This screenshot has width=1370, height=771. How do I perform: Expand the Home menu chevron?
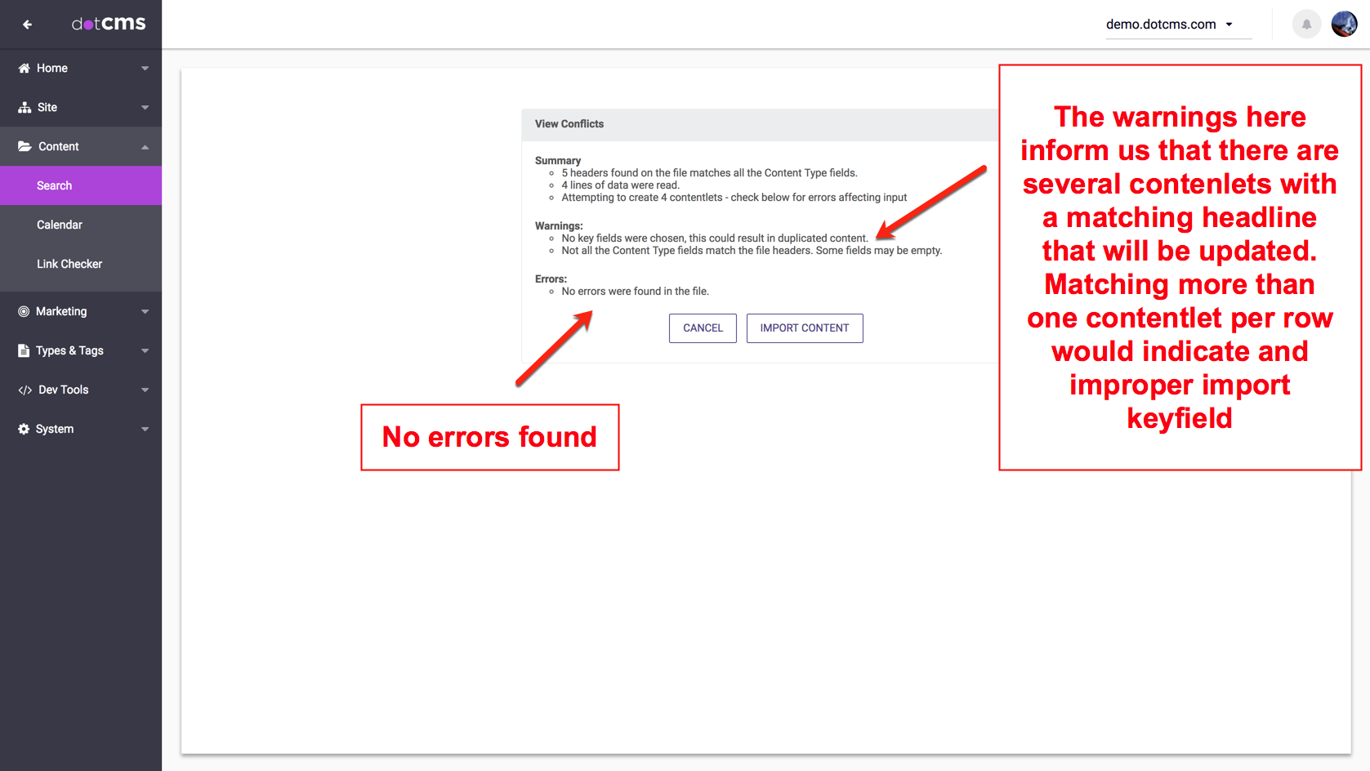(x=145, y=69)
